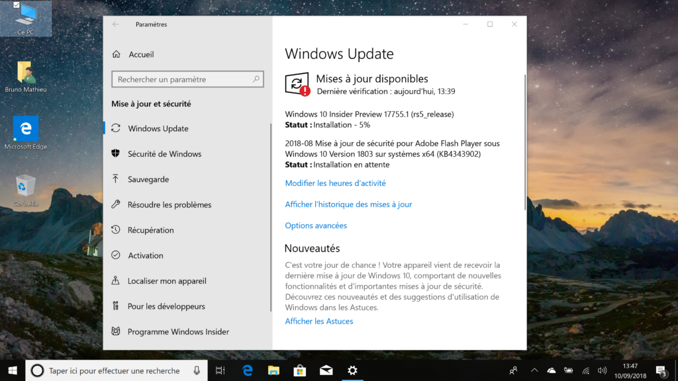Open the People icon in system tray
The width and height of the screenshot is (678, 381).
pos(513,370)
